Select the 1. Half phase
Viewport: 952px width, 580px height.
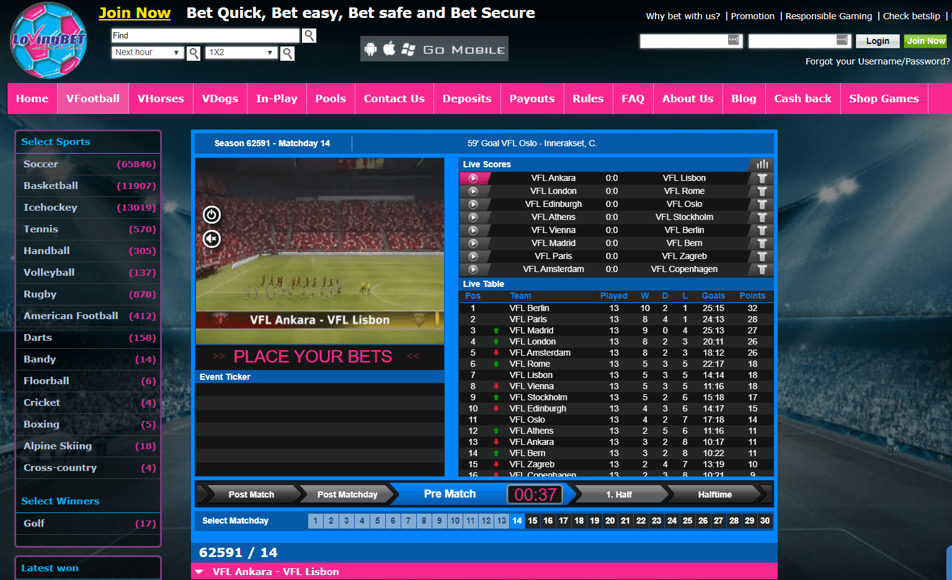point(619,494)
